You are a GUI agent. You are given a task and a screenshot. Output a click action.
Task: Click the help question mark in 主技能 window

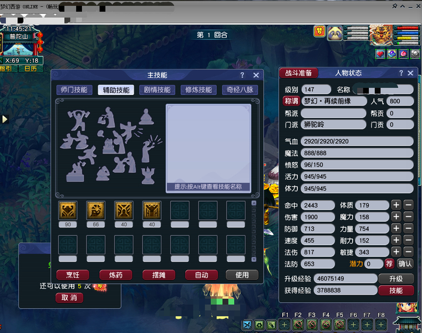click(242, 75)
